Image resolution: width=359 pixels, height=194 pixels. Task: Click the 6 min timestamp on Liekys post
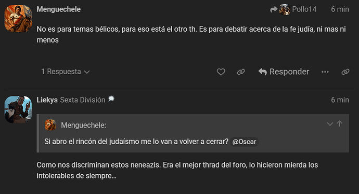point(340,100)
